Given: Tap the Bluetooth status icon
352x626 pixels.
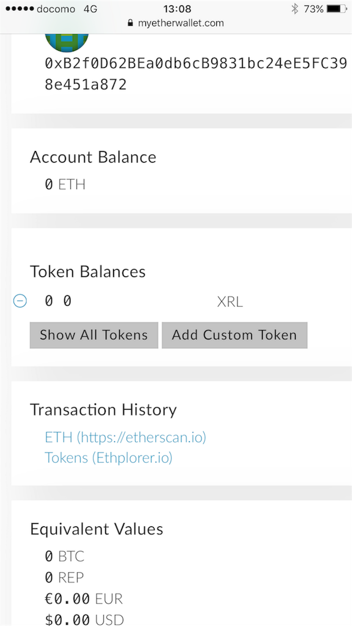Looking at the screenshot, I should pos(295,9).
